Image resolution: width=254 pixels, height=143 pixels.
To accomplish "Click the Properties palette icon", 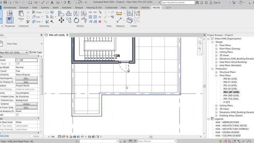I will point(10,20).
